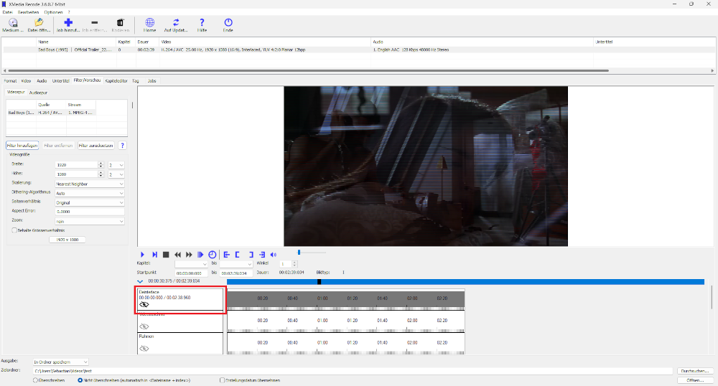Image resolution: width=718 pixels, height=386 pixels.
Task: Click the play-segment icon beside fast forward
Action: click(200, 255)
